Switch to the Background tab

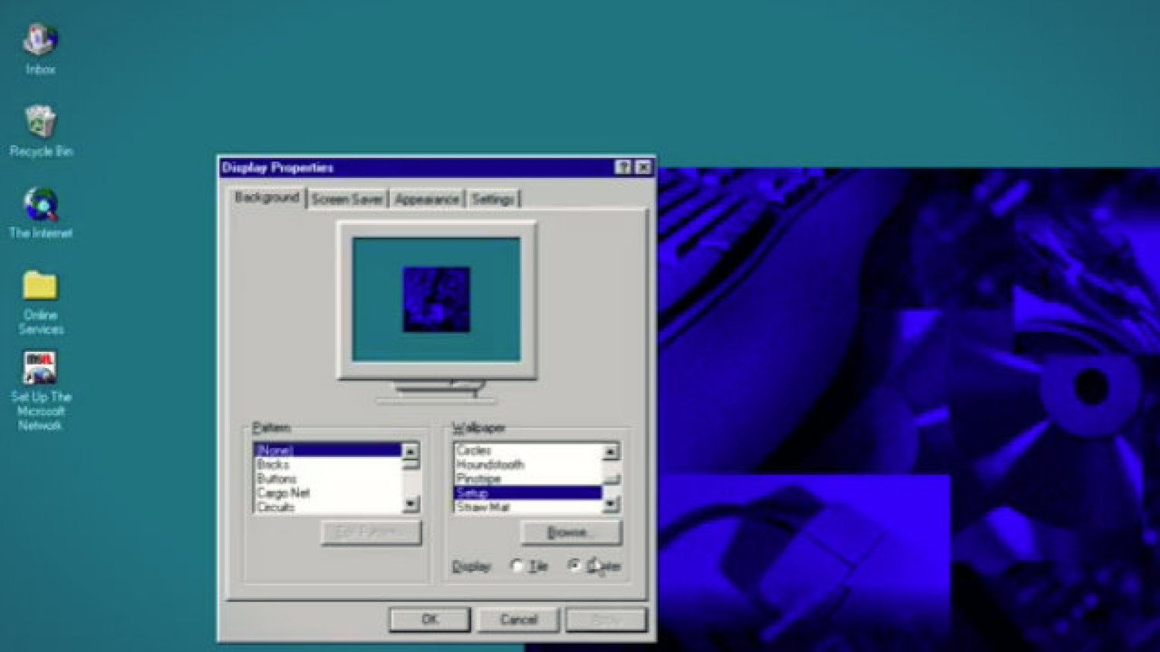tap(267, 198)
